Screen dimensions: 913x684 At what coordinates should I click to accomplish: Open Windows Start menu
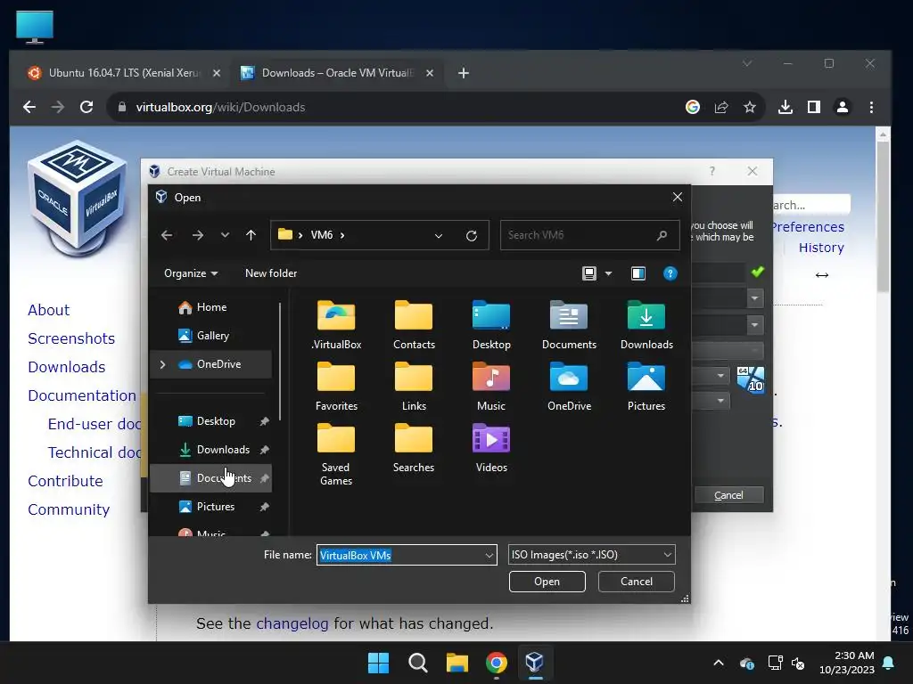point(378,663)
